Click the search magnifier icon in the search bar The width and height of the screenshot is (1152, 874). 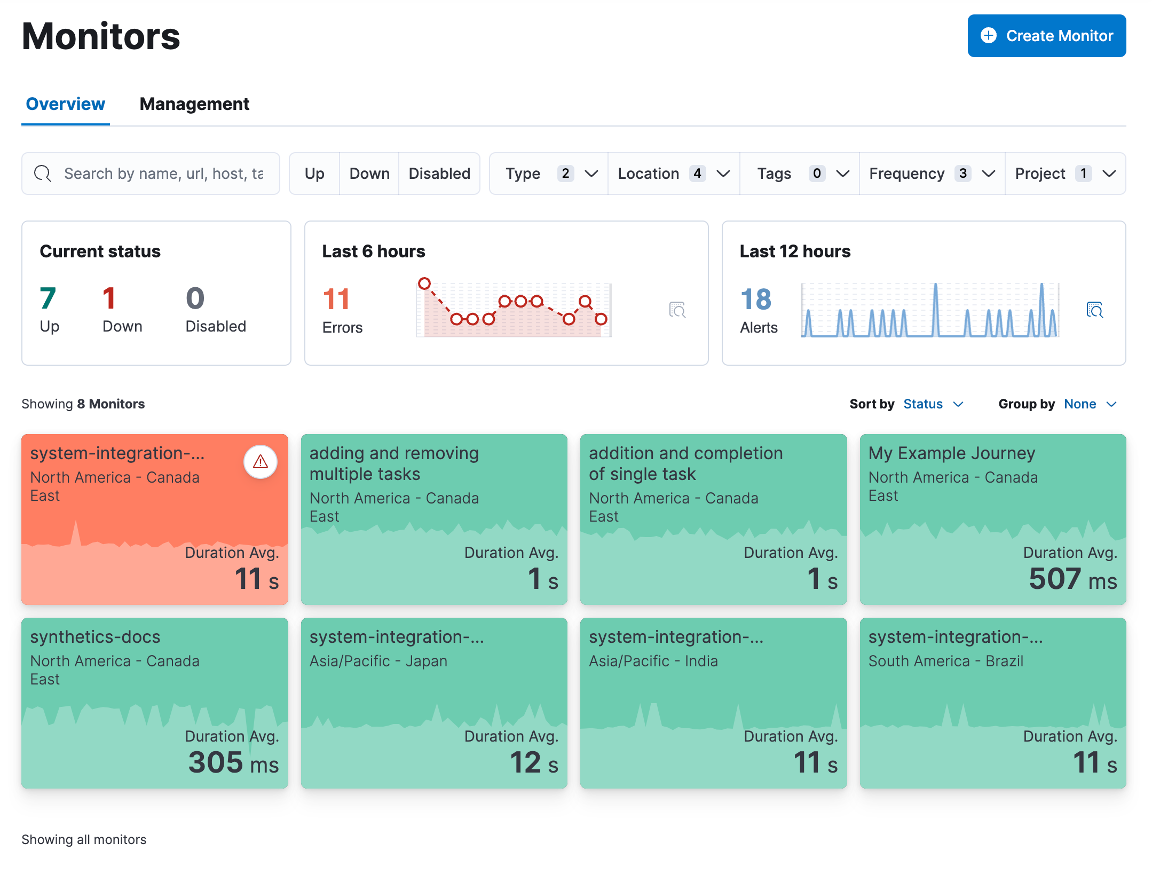click(43, 174)
